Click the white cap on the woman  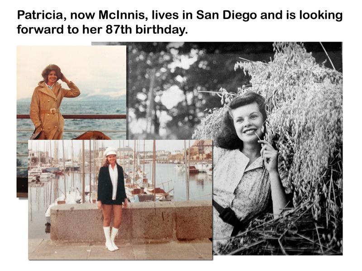click(x=110, y=152)
